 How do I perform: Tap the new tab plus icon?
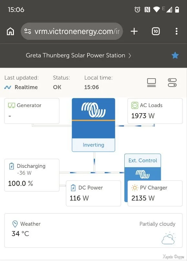pyautogui.click(x=134, y=31)
